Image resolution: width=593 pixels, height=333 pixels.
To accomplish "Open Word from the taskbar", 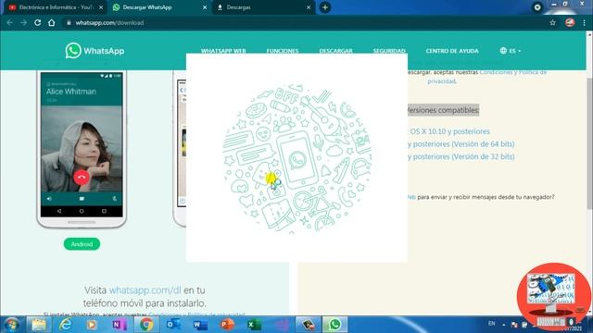I will tap(200, 325).
